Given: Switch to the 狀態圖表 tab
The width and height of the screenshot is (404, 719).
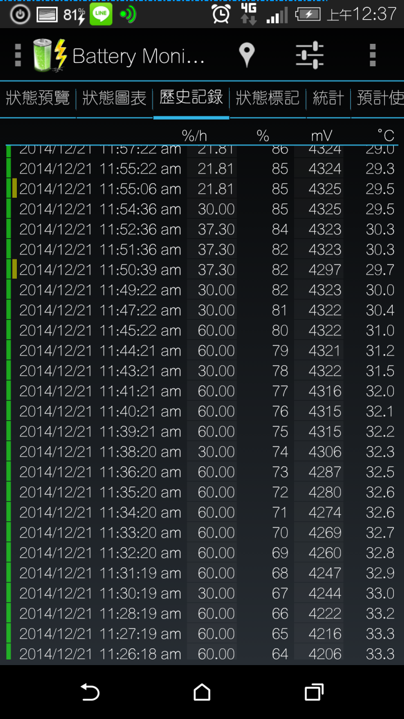Looking at the screenshot, I should pos(114,99).
